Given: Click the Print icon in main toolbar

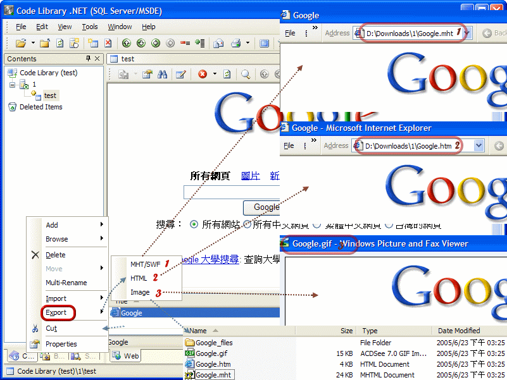Looking at the screenshot, I should point(235,42).
